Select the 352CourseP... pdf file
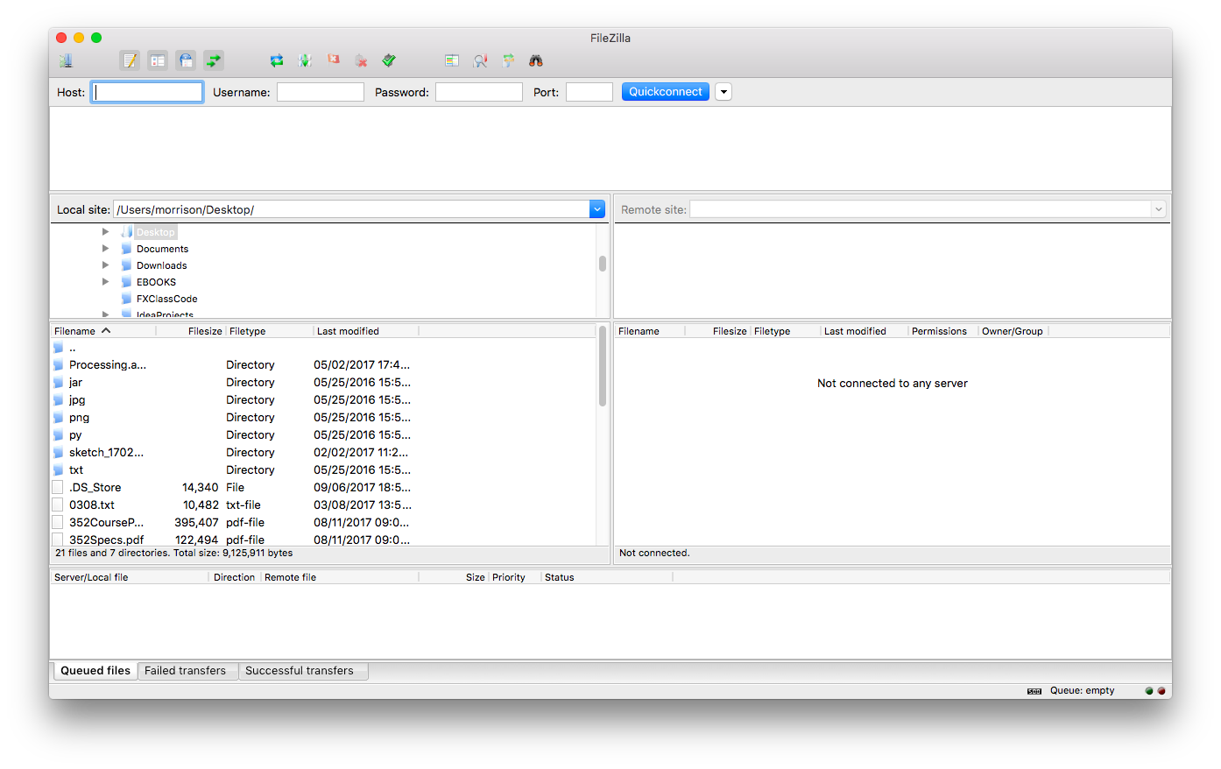The height and width of the screenshot is (769, 1221). 324,523
